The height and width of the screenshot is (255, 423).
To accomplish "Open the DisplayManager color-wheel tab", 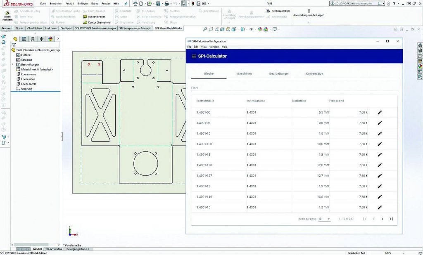I will pyautogui.click(x=50, y=39).
